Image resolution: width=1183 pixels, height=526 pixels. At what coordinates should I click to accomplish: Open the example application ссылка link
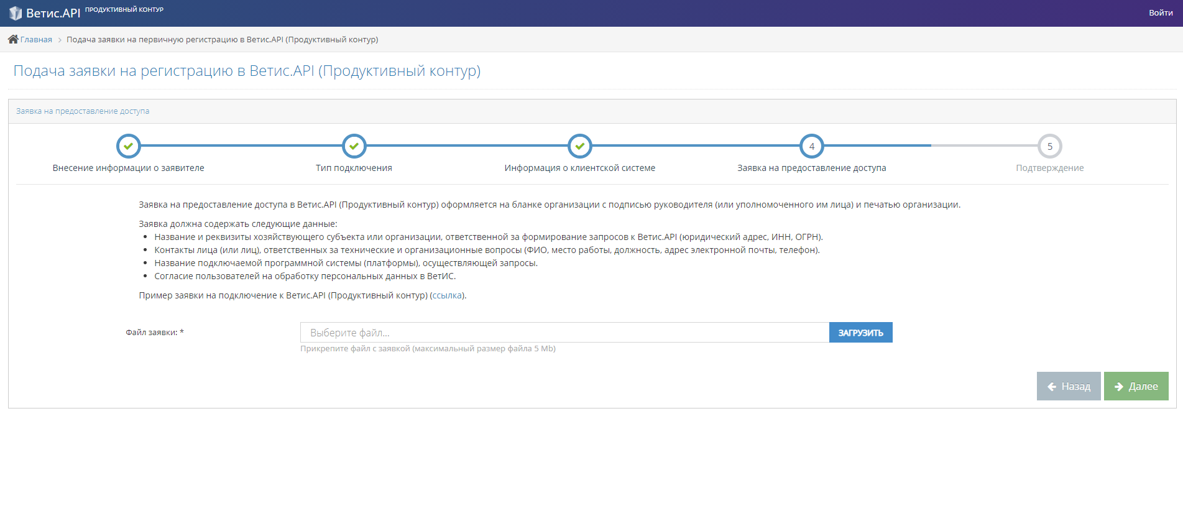(447, 295)
